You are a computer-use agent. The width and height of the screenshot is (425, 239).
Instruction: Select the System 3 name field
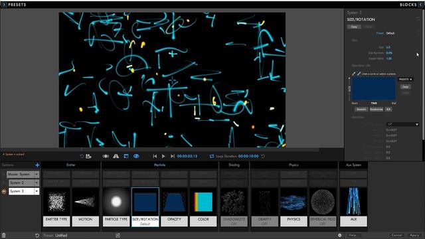[x=21, y=191]
